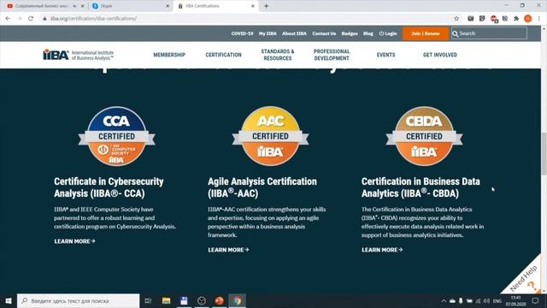
Task: Click the Join | Renew button
Action: click(x=426, y=33)
